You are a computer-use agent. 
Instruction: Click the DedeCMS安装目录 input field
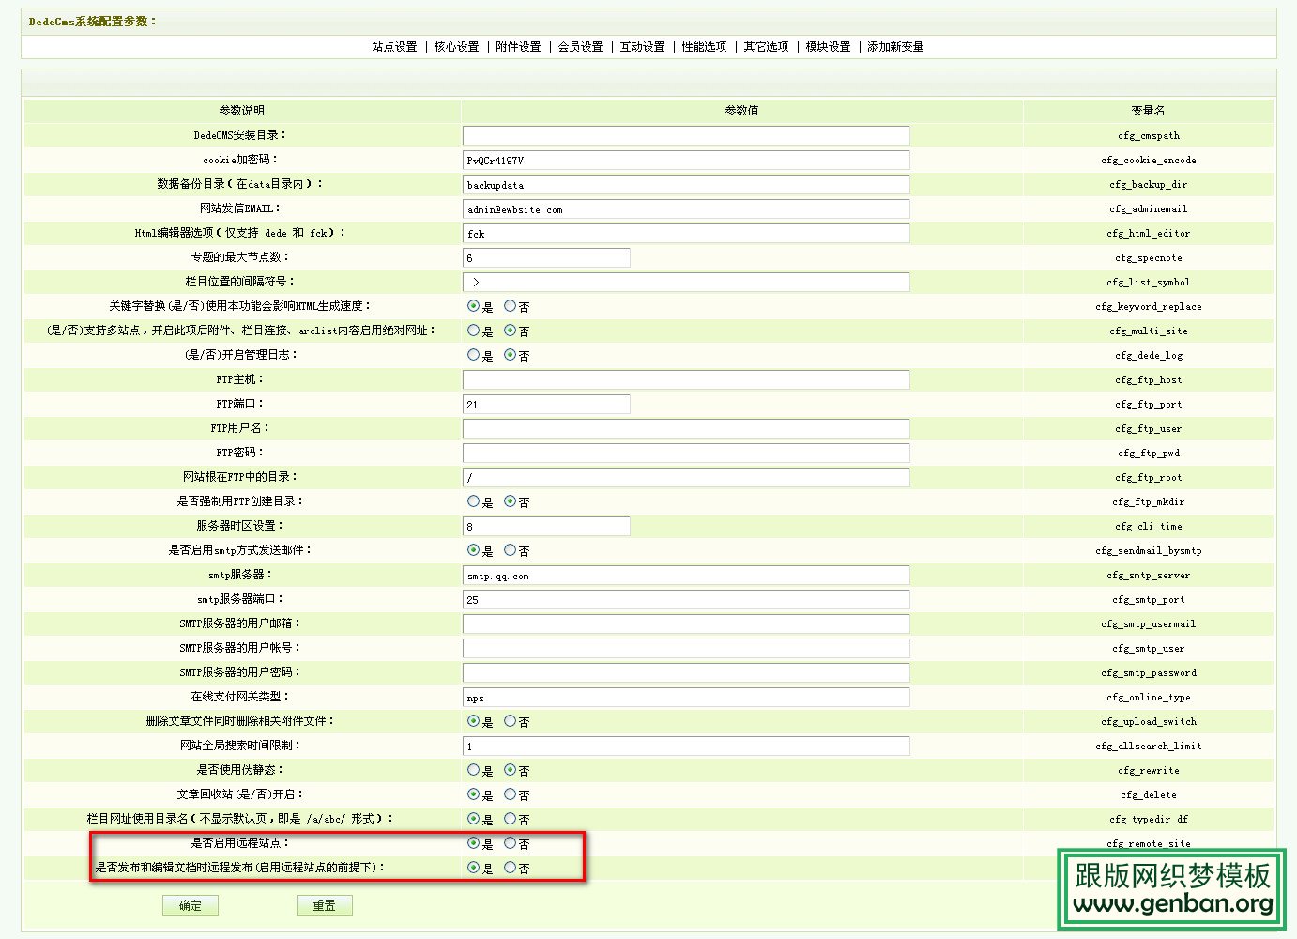(x=686, y=136)
